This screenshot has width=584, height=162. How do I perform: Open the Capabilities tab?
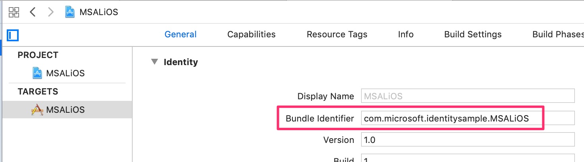coord(251,35)
